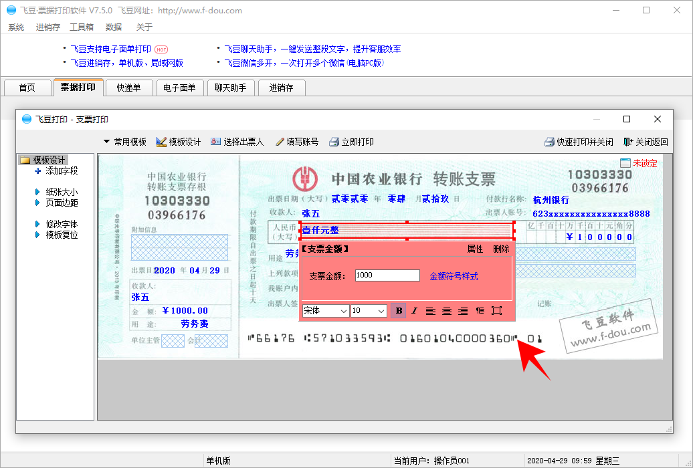
Task: Click the ¥1000.00 amount on stub
Action: (185, 311)
